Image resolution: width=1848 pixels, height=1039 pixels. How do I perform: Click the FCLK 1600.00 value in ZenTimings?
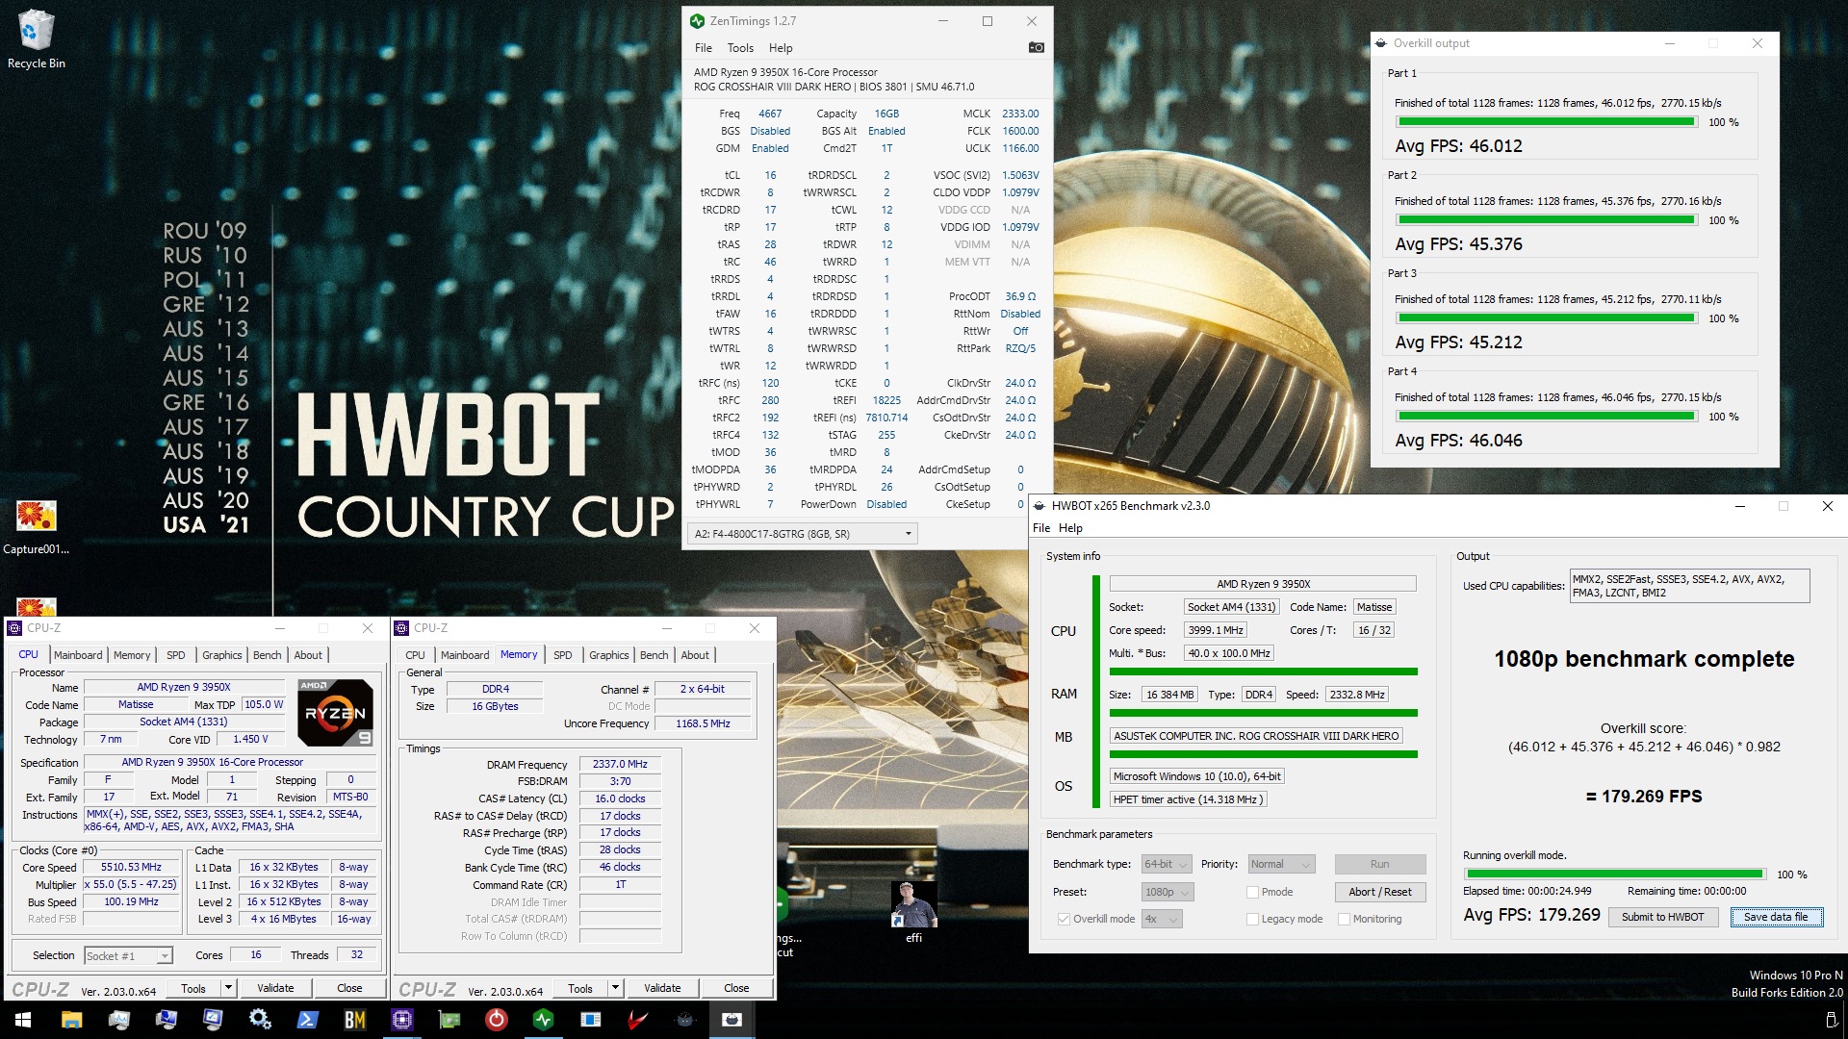[1020, 131]
